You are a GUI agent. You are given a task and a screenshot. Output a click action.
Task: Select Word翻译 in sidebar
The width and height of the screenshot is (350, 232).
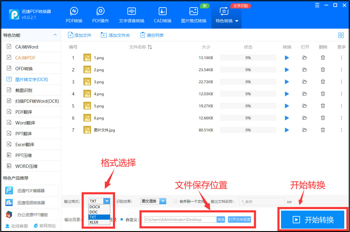tap(31, 123)
